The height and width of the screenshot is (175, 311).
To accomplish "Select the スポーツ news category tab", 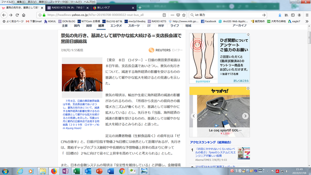I will coord(133,26).
